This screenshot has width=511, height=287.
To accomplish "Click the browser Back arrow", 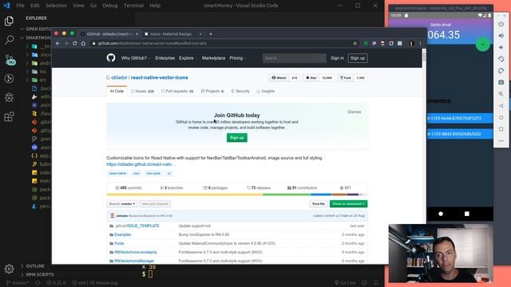I will [57, 43].
